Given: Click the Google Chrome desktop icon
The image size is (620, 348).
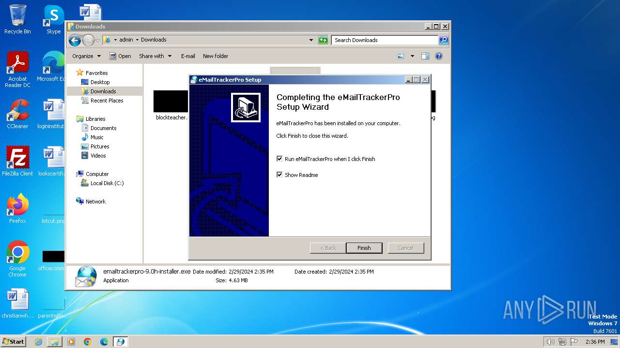Looking at the screenshot, I should tap(17, 259).
